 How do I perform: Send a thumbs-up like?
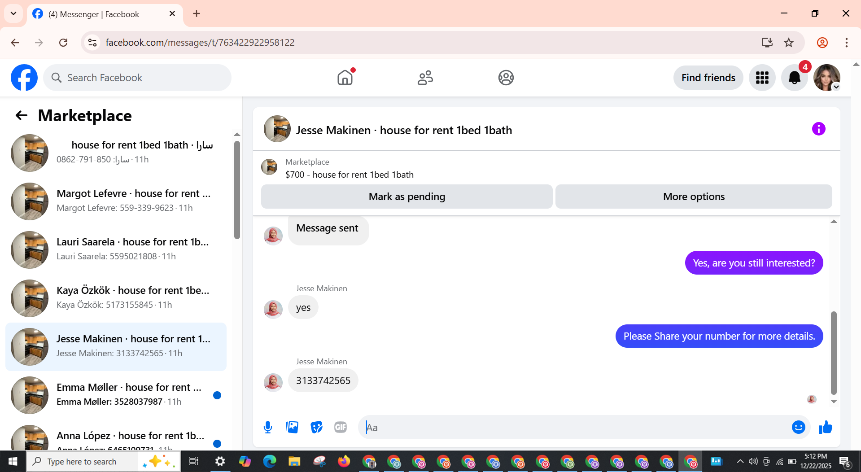[825, 427]
